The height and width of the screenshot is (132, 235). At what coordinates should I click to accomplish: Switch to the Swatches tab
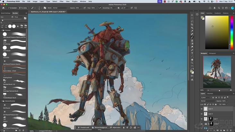pos(209,13)
